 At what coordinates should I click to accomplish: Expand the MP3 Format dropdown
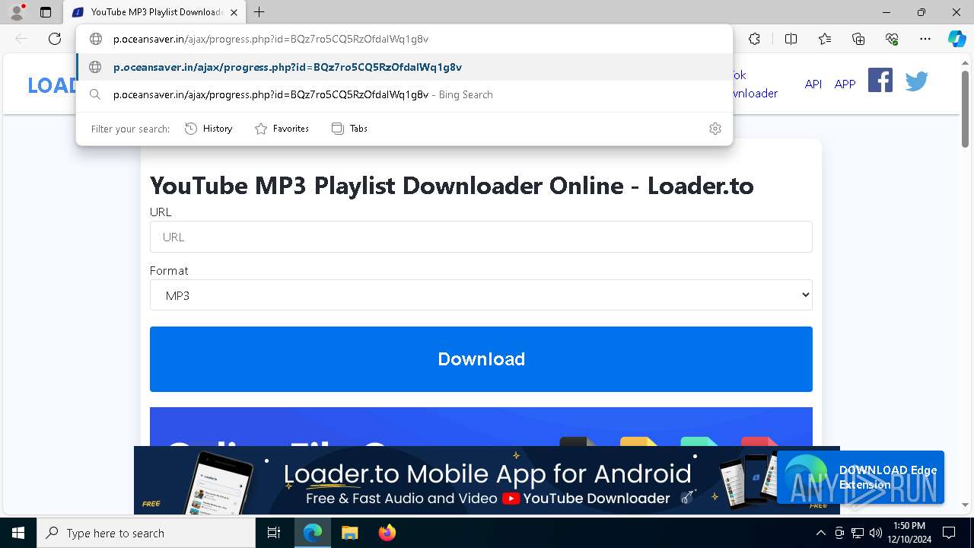click(x=481, y=295)
